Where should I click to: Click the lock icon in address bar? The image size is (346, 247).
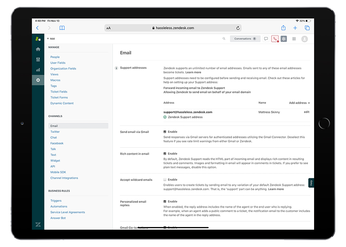[x=153, y=28]
